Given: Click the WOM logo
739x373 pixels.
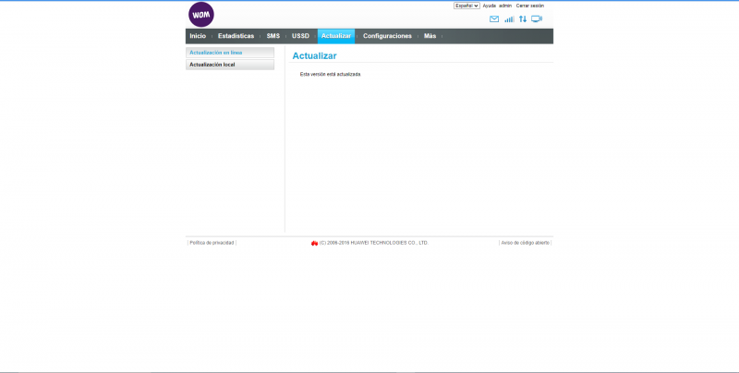Looking at the screenshot, I should [201, 14].
